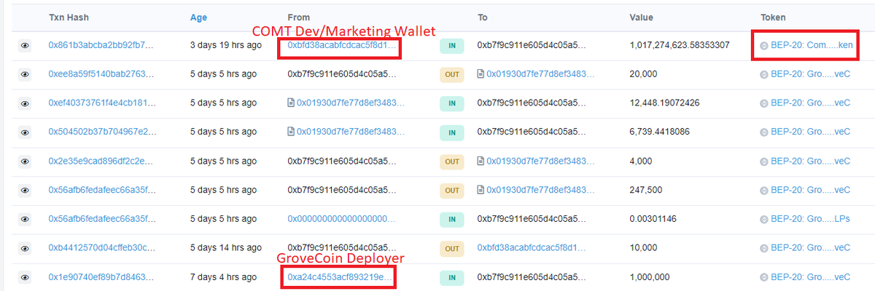Open sender address 0xa24c4553acf893219e
875x291 pixels.
click(x=341, y=277)
